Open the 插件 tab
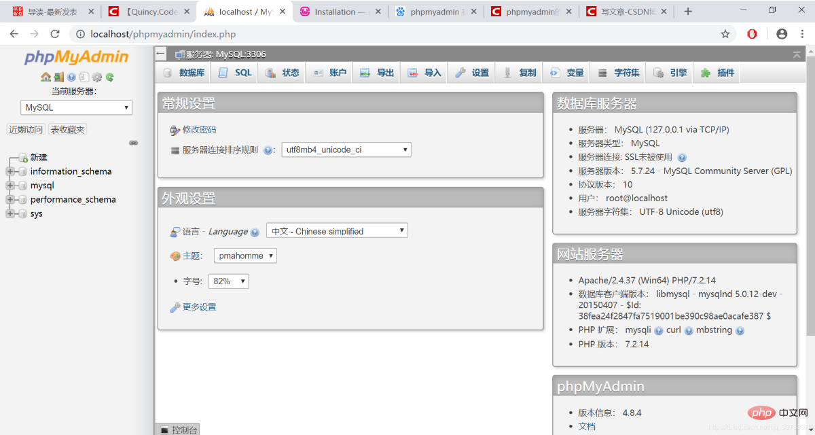 click(717, 73)
